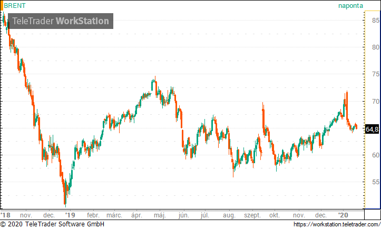Click the 'júl.' month label
Screen dimensions: 381x229
click(205, 215)
